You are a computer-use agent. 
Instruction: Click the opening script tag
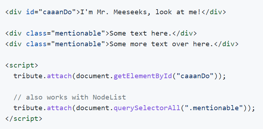click(x=22, y=66)
